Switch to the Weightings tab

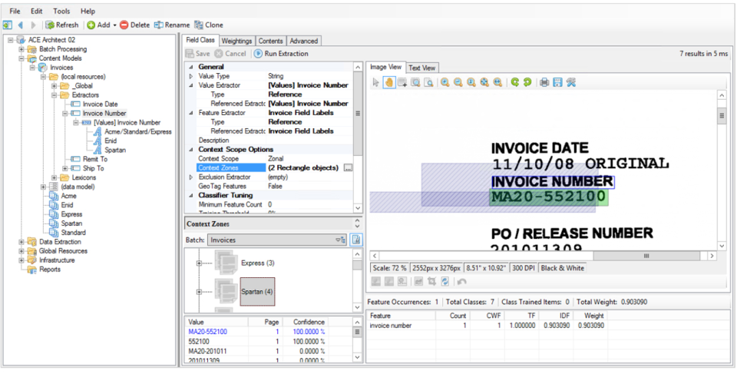pos(236,41)
